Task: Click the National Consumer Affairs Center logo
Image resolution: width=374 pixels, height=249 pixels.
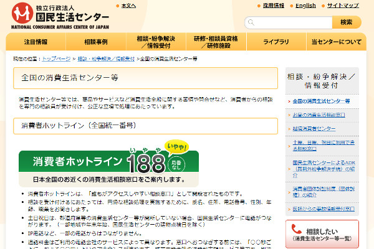Action: 60,16
